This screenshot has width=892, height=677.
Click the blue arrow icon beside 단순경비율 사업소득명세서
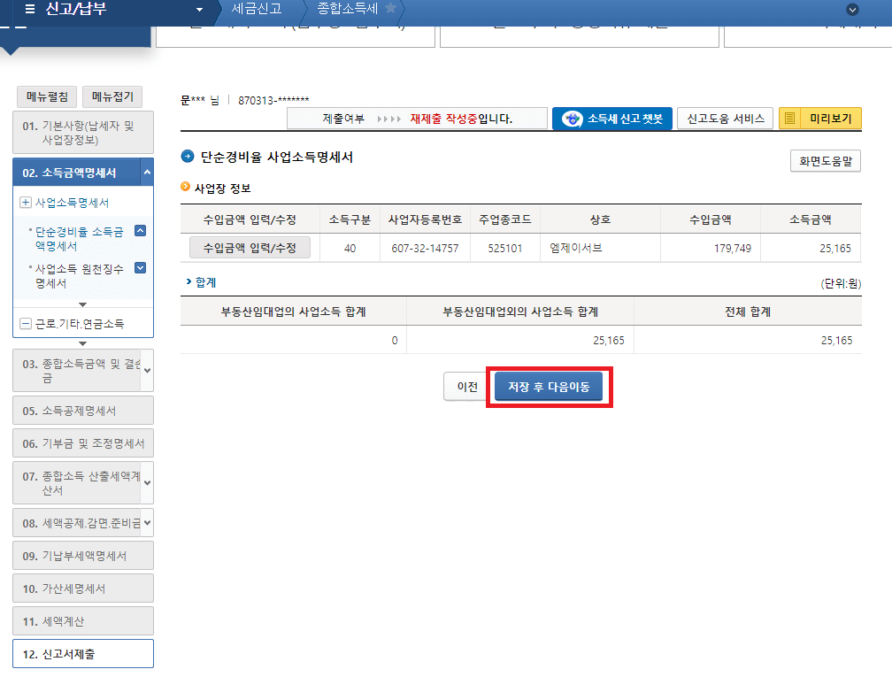pyautogui.click(x=188, y=156)
